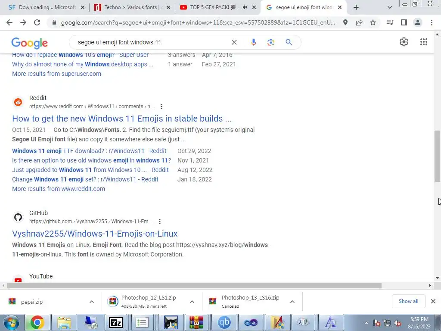The width and height of the screenshot is (441, 331).
Task: Open Just upgraded to Windows 11 link
Action: [90, 170]
